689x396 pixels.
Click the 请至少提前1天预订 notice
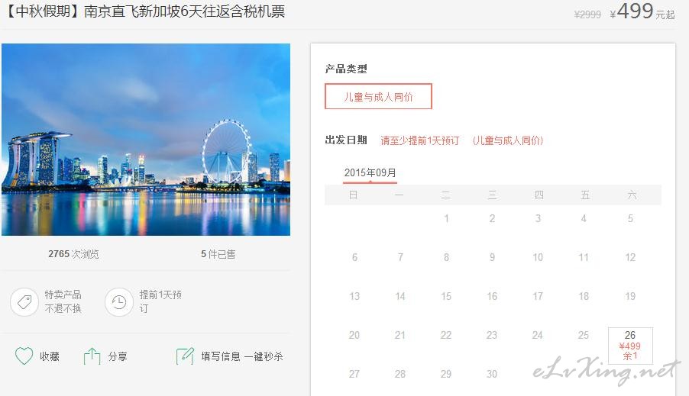[x=419, y=140]
